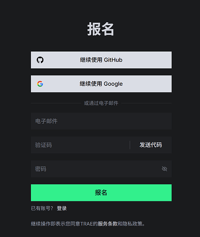Open the 登录 login link

62,208
